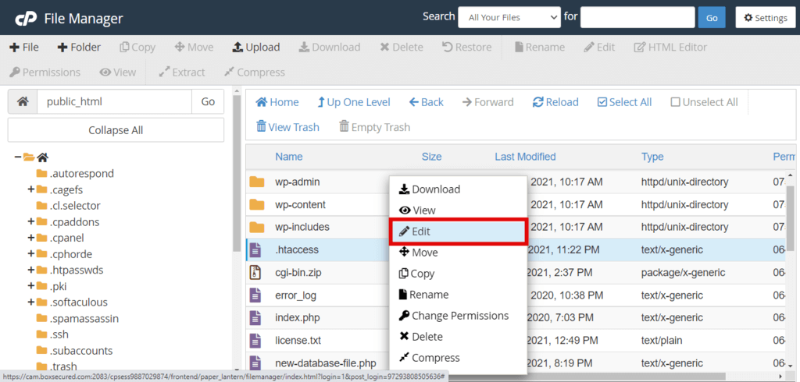
Task: Click the home icon beside path field
Action: [x=23, y=101]
